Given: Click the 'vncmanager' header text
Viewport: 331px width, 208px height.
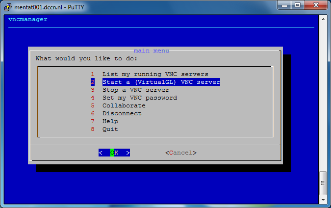Looking at the screenshot, I should point(28,20).
